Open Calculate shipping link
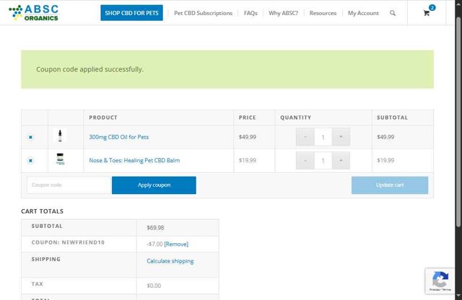 point(170,261)
